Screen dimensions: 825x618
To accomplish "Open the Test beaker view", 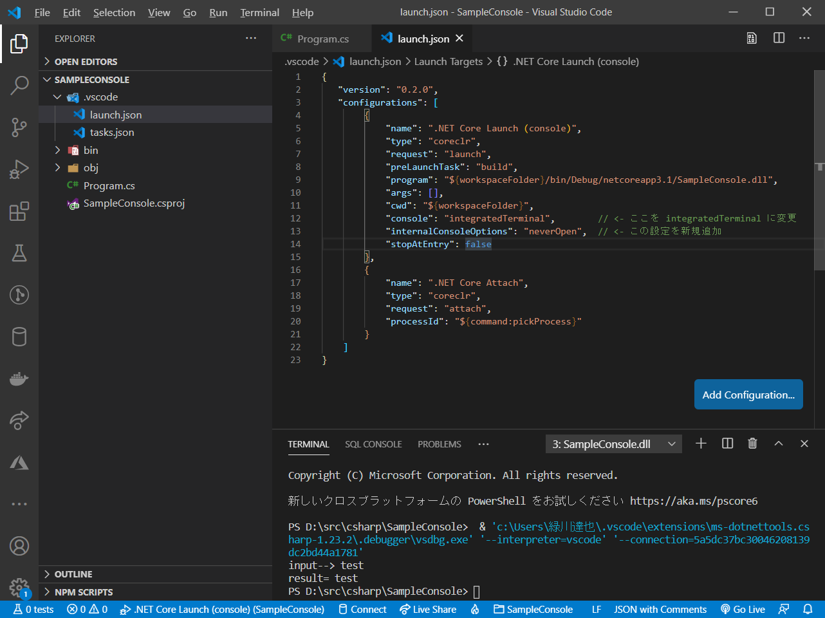I will pos(19,253).
